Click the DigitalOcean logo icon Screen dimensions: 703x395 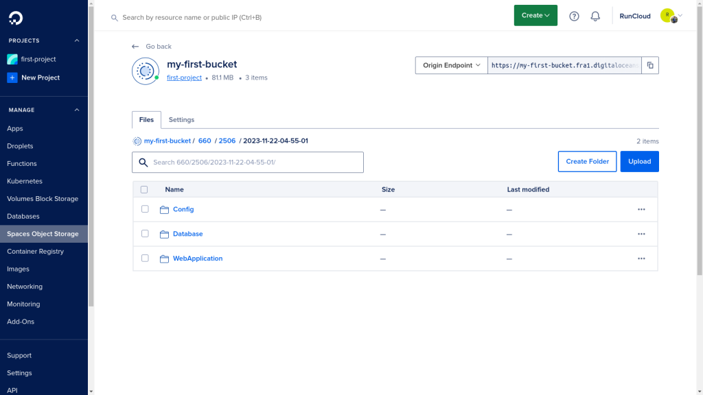click(x=16, y=18)
